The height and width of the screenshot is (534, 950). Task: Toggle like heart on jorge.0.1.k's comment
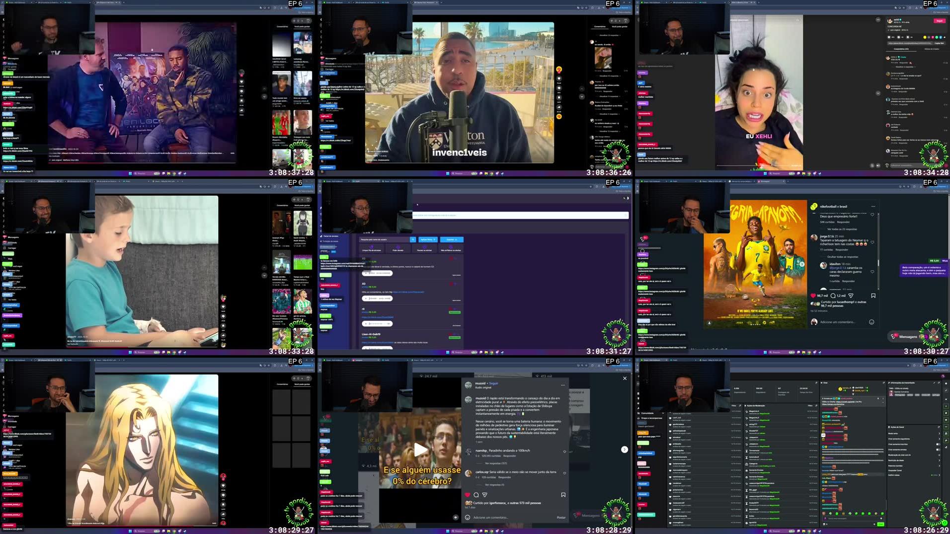(x=872, y=242)
